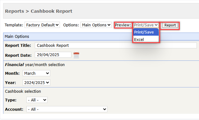Open the Template Factory Default dropdown
199x120 pixels.
[x=42, y=25]
